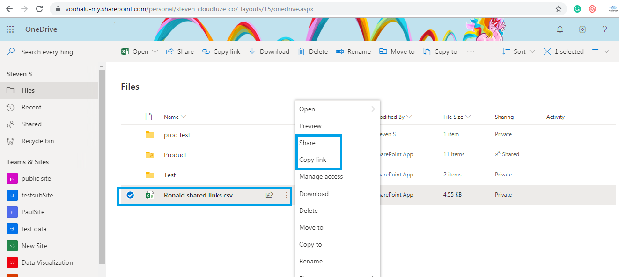Click the share arrow on Ronald shared links.csv
619x277 pixels.
coord(269,195)
